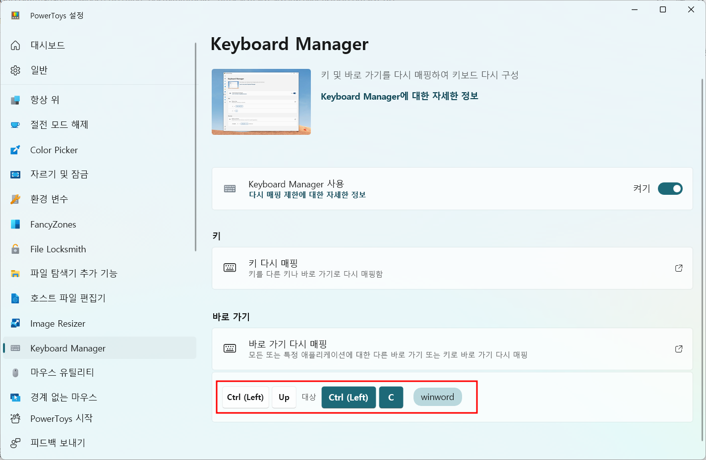Click the sidebar navigation scrollbar
The height and width of the screenshot is (460, 706).
tap(196, 146)
